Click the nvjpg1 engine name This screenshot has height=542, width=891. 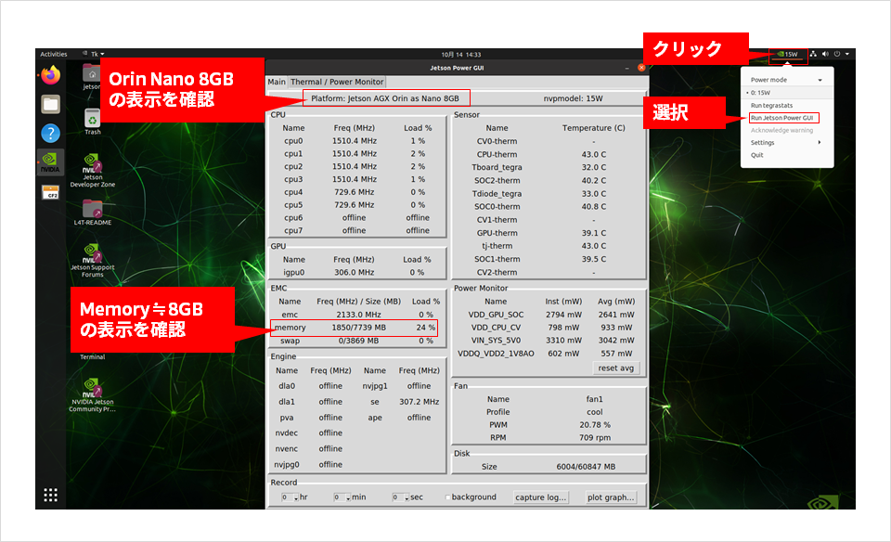(374, 386)
